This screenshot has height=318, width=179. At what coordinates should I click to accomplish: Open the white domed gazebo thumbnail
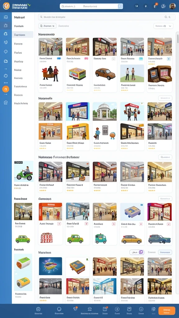(105, 111)
